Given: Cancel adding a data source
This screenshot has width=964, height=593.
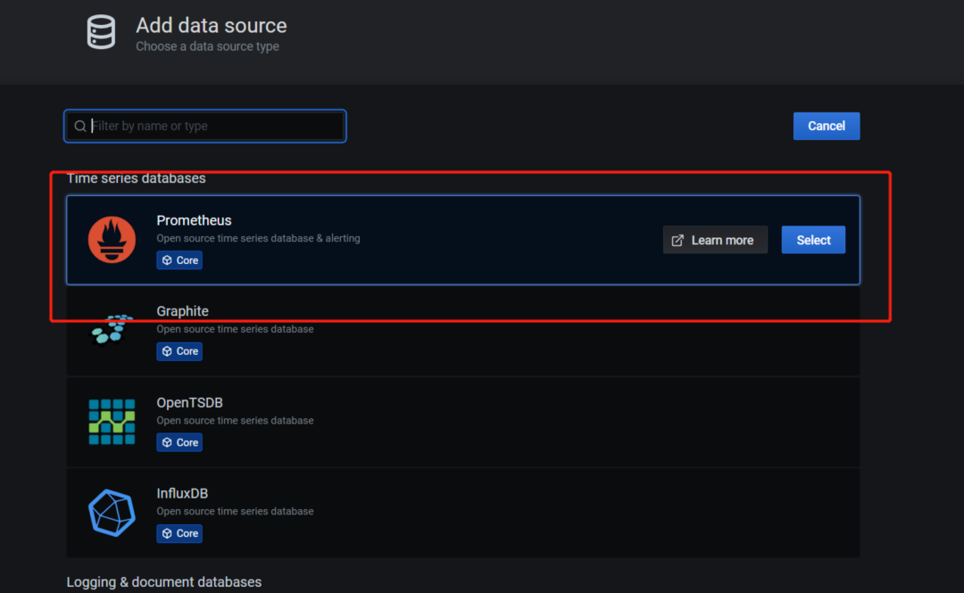Looking at the screenshot, I should click(827, 126).
